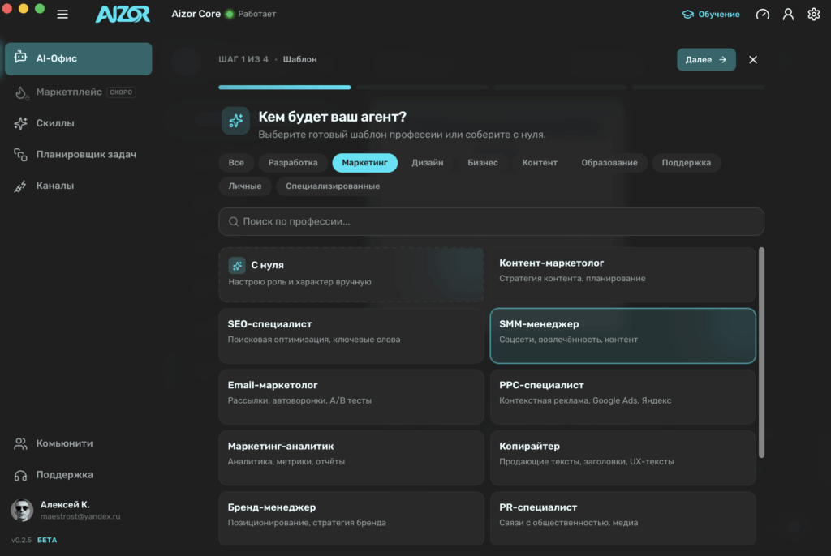Select the Маркетинг category filter
Image resolution: width=831 pixels, height=556 pixels.
(364, 163)
